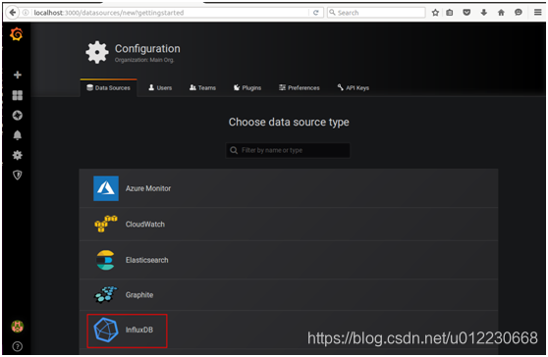548x357 pixels.
Task: Focus the Filter by name or type field
Action: 288,150
